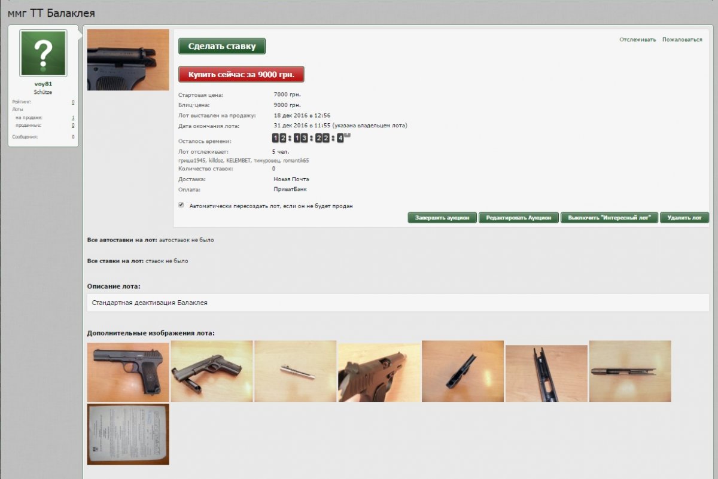Click the remaining-time countdown timer
The height and width of the screenshot is (479, 718).
pos(311,138)
